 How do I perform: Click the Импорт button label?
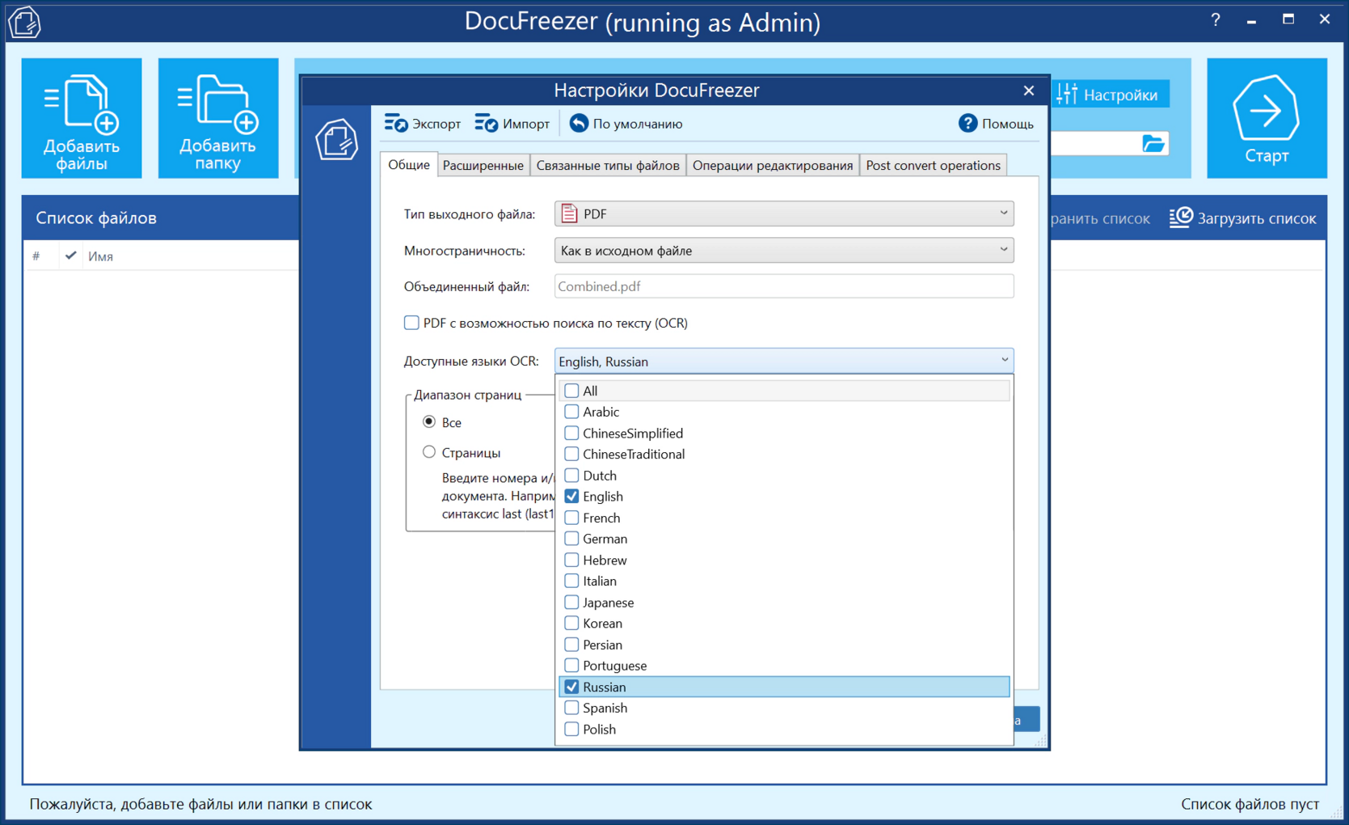pos(526,124)
